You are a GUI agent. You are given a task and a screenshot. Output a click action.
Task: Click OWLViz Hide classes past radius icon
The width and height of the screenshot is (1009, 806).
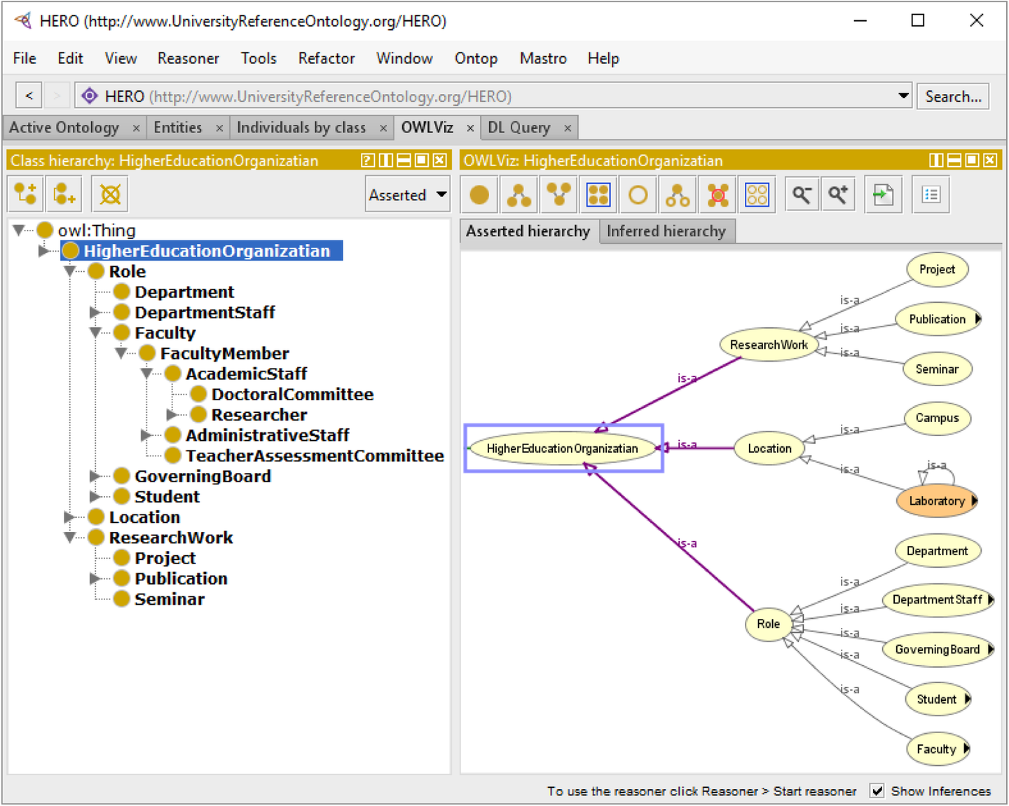coord(718,195)
